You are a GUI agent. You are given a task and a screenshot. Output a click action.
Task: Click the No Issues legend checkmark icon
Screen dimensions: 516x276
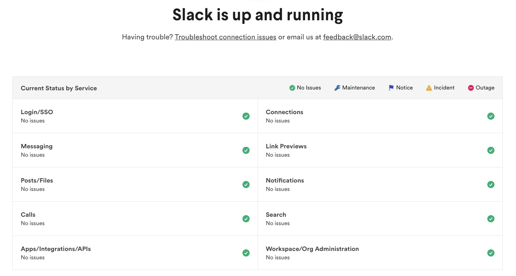click(x=292, y=88)
